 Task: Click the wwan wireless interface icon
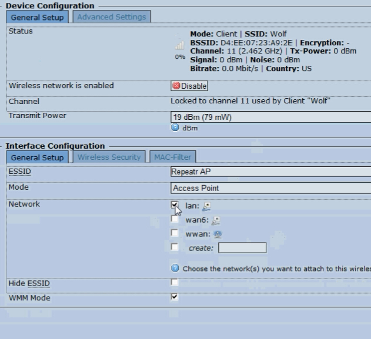[218, 234]
